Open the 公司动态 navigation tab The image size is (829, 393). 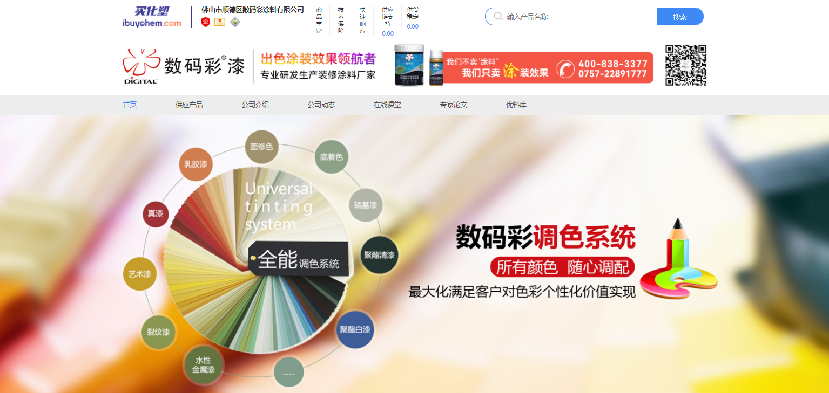coord(321,105)
